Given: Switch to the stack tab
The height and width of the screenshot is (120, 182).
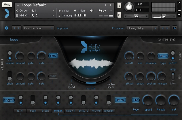Looking at the screenshot, I should [45, 111].
